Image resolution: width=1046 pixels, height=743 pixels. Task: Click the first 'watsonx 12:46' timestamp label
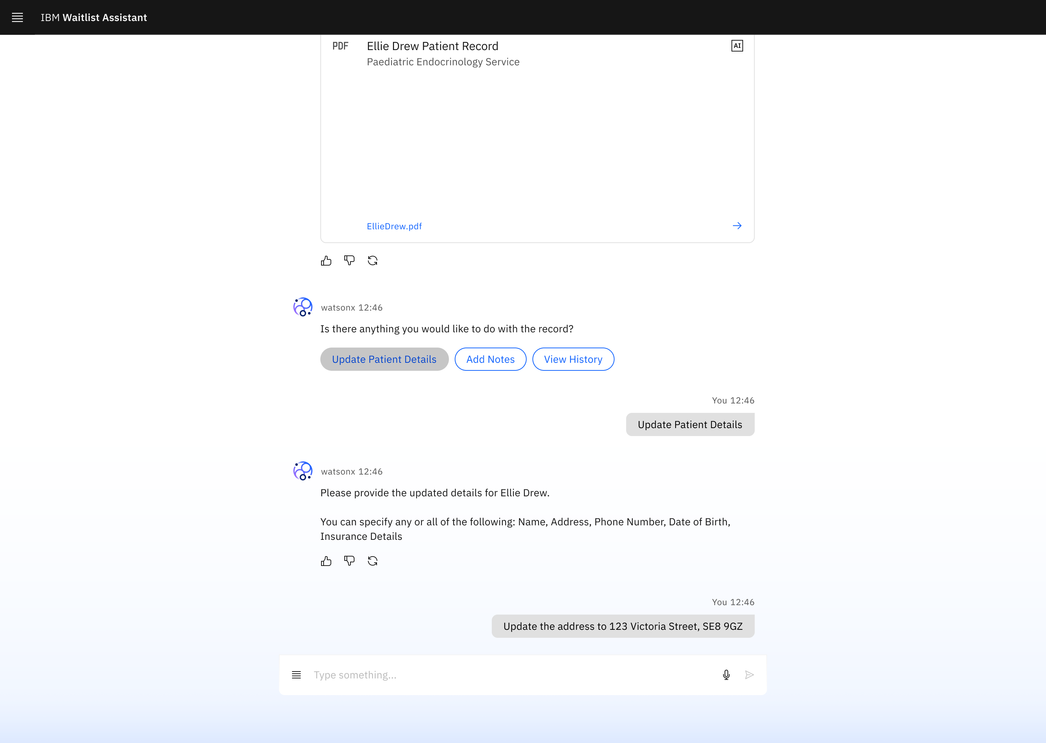pos(352,307)
